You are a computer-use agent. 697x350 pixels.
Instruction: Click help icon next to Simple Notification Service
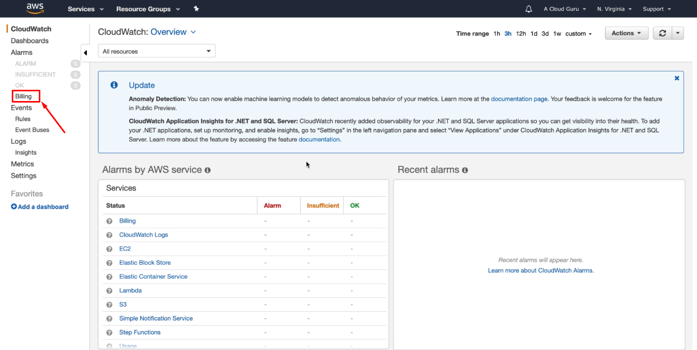click(x=109, y=318)
